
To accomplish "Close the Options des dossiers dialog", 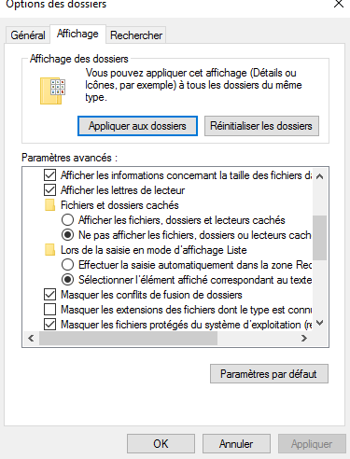I will pos(339,4).
